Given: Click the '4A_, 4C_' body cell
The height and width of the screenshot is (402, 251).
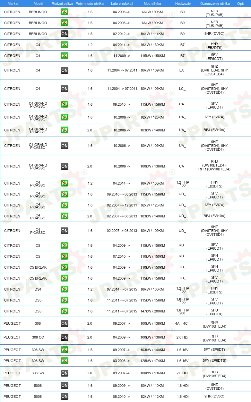Looking at the screenshot, I should point(182,323).
